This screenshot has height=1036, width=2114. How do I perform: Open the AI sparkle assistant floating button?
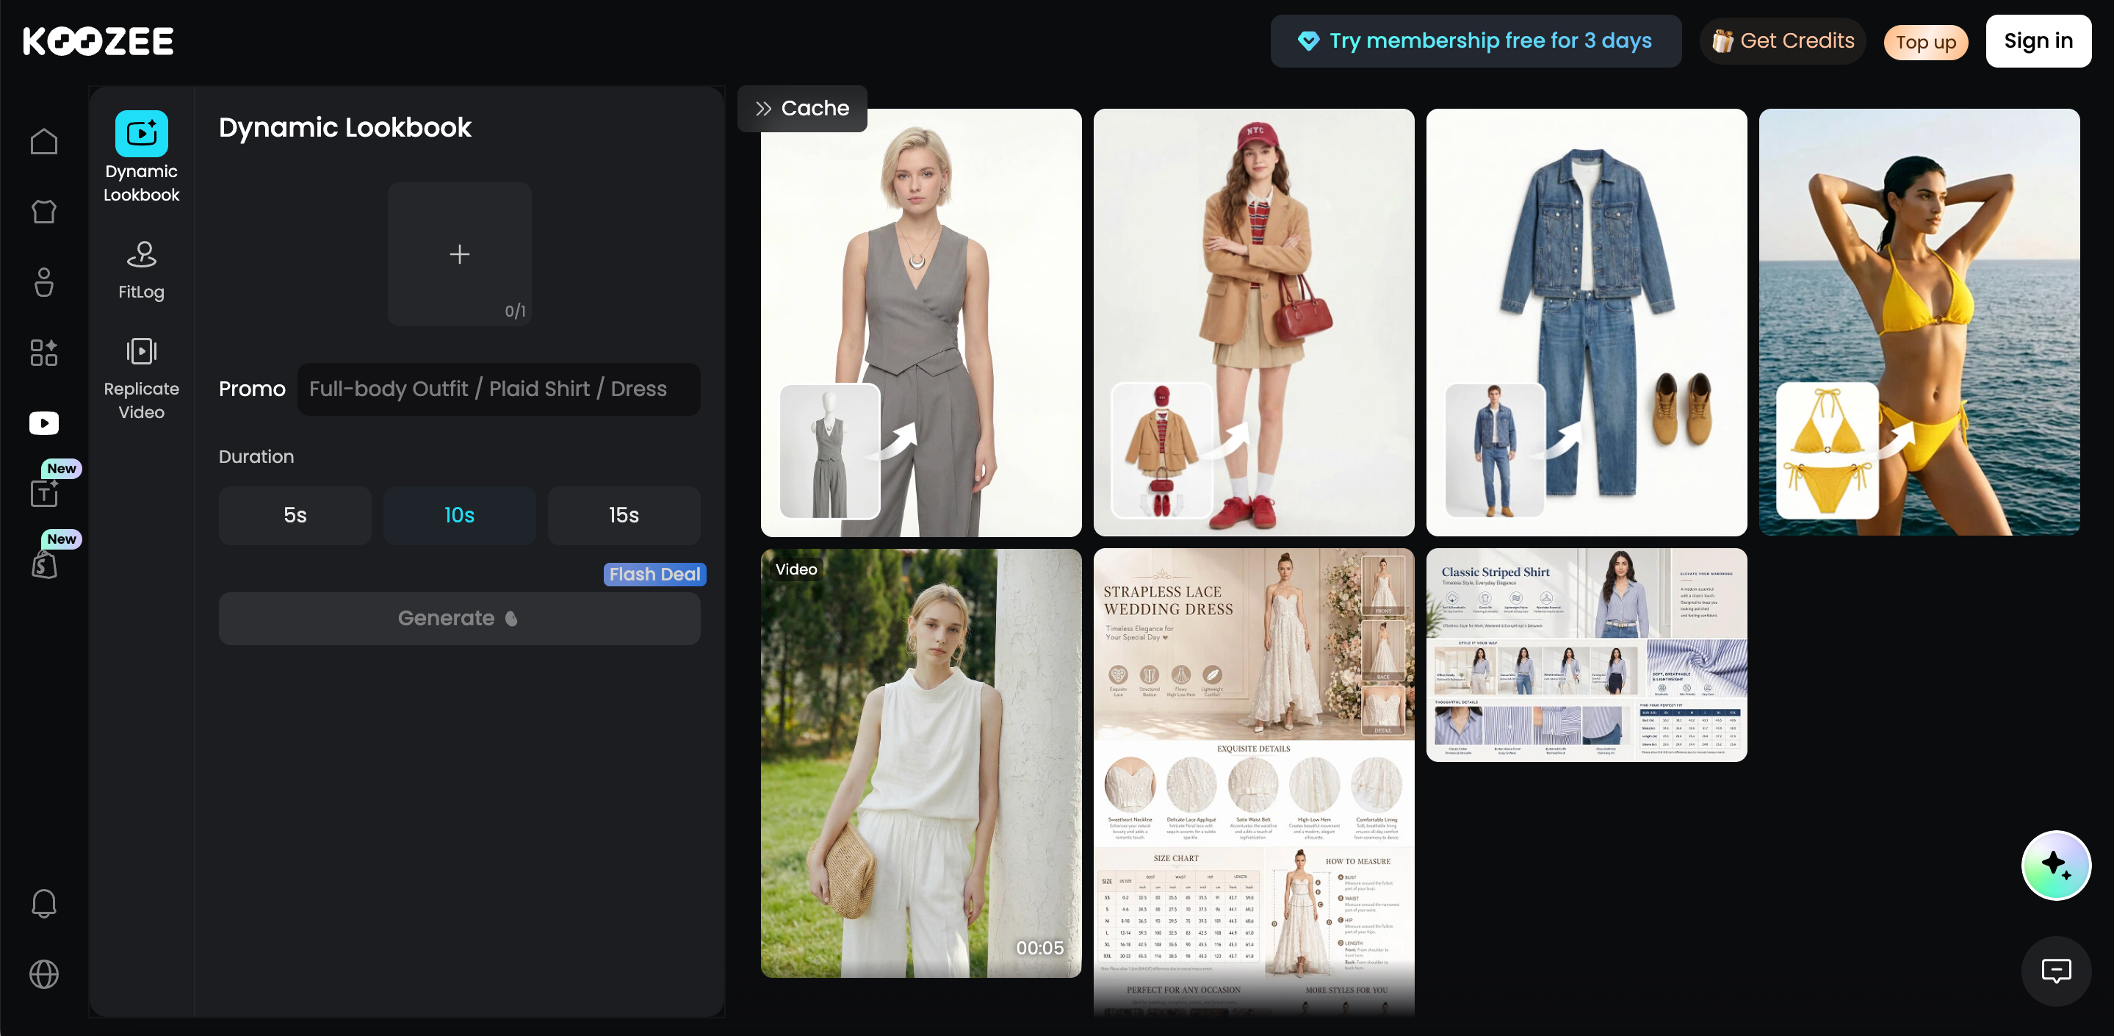(2056, 866)
